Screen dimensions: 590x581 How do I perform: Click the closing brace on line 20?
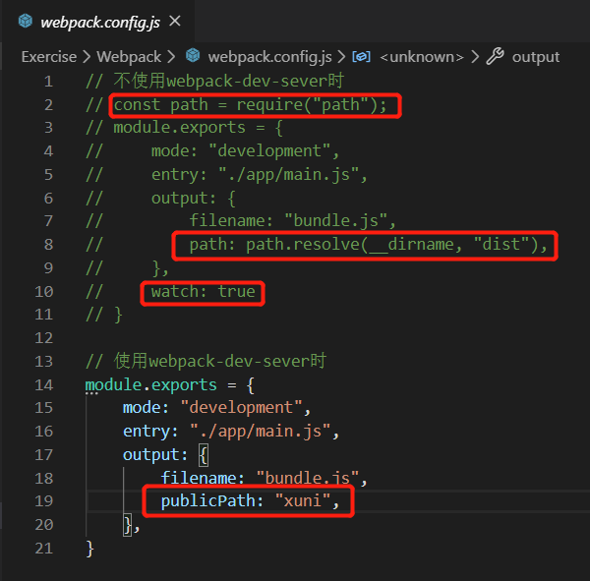128,525
